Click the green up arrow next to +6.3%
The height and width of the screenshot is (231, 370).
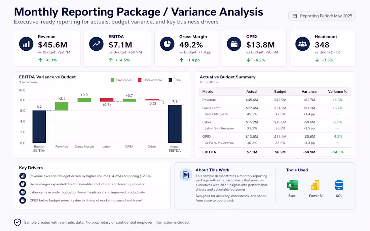click(x=40, y=60)
